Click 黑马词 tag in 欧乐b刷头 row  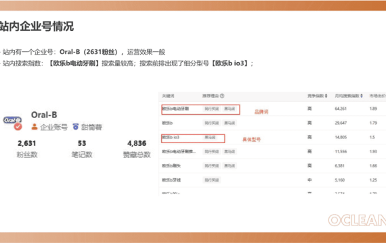click(x=229, y=166)
